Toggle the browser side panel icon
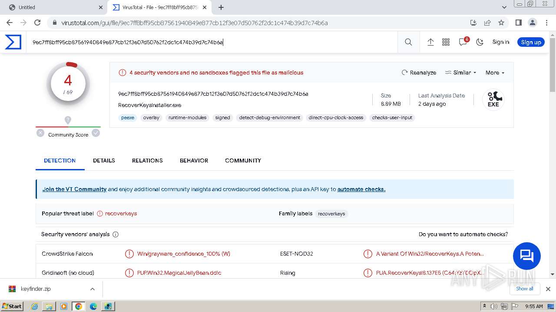 [x=518, y=23]
